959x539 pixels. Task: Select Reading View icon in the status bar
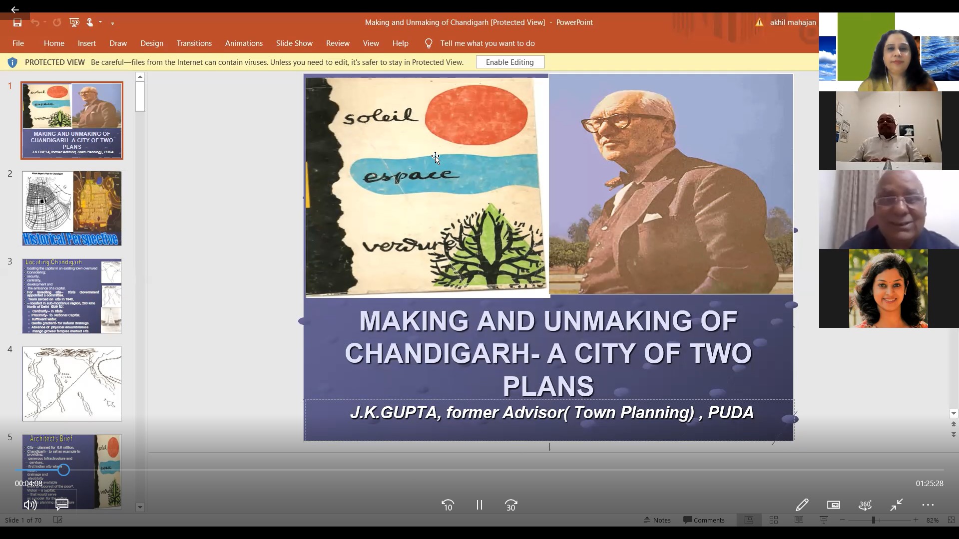tap(799, 520)
